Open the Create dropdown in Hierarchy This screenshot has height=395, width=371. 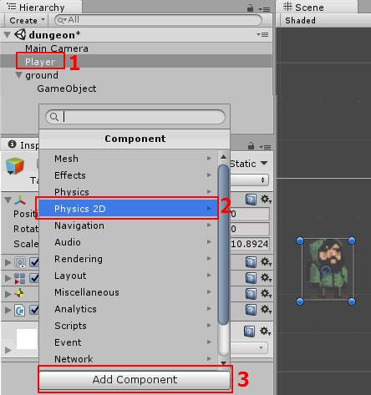[27, 20]
